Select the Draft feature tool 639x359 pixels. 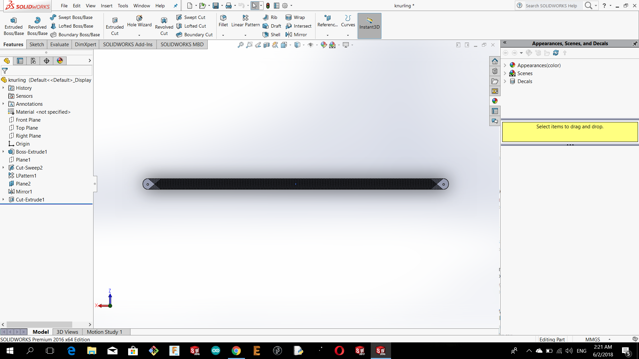(x=272, y=26)
